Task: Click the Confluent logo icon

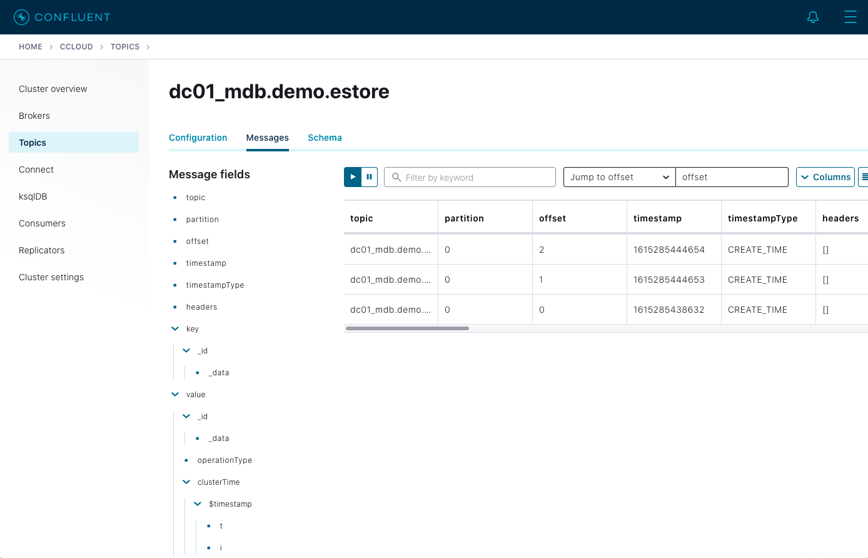Action: (x=21, y=17)
